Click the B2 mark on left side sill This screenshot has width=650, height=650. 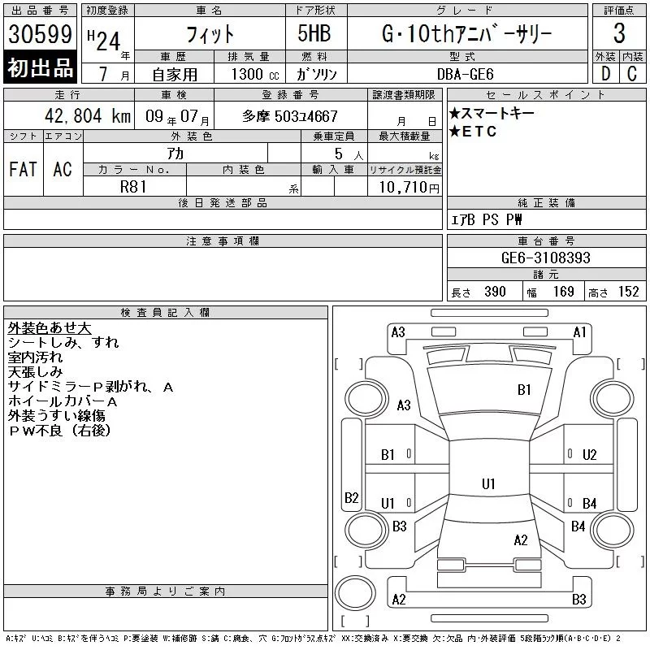[x=352, y=497]
